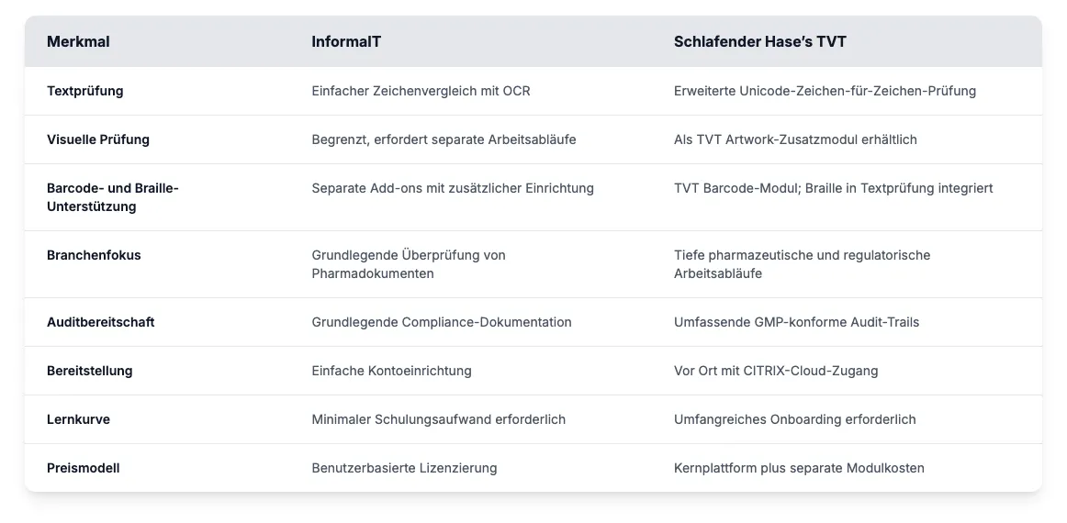Click the Bereitstellung row label
Screen dimensions: 1067x523
click(x=89, y=371)
